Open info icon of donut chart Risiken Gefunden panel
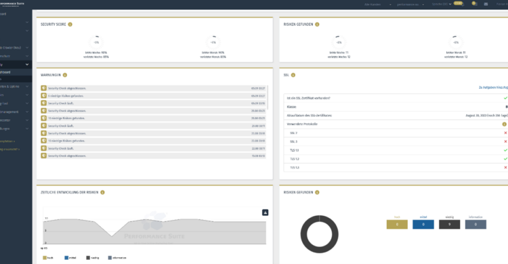This screenshot has height=264, width=508. click(317, 192)
